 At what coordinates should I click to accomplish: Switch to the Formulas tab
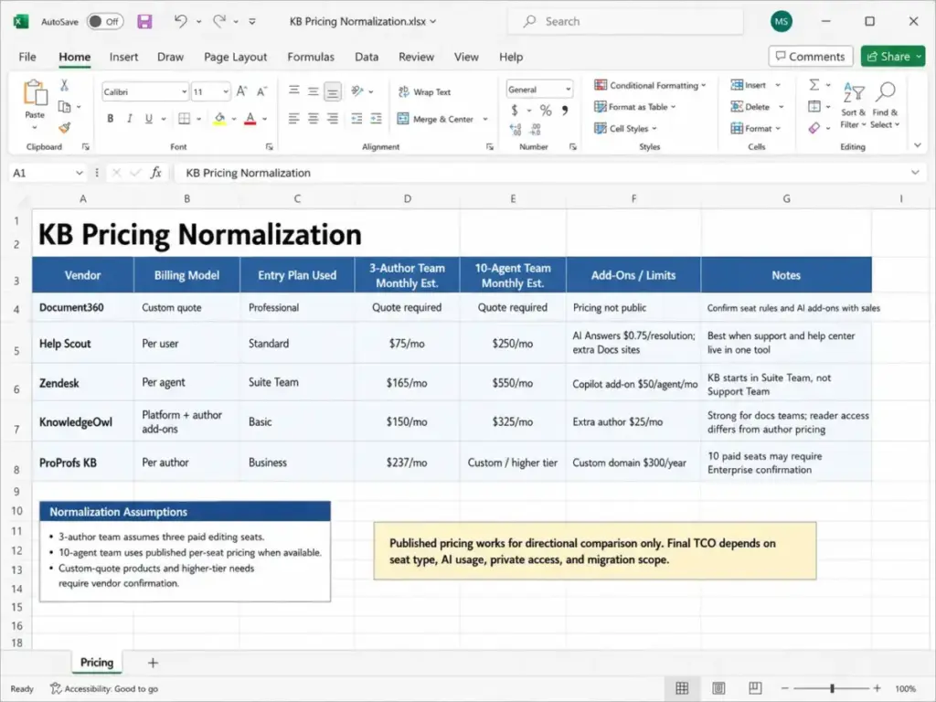point(311,57)
